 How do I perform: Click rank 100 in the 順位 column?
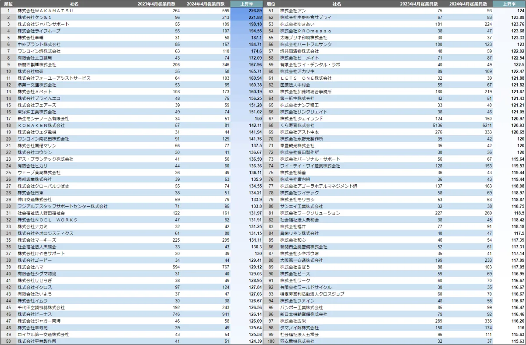coord(270,341)
